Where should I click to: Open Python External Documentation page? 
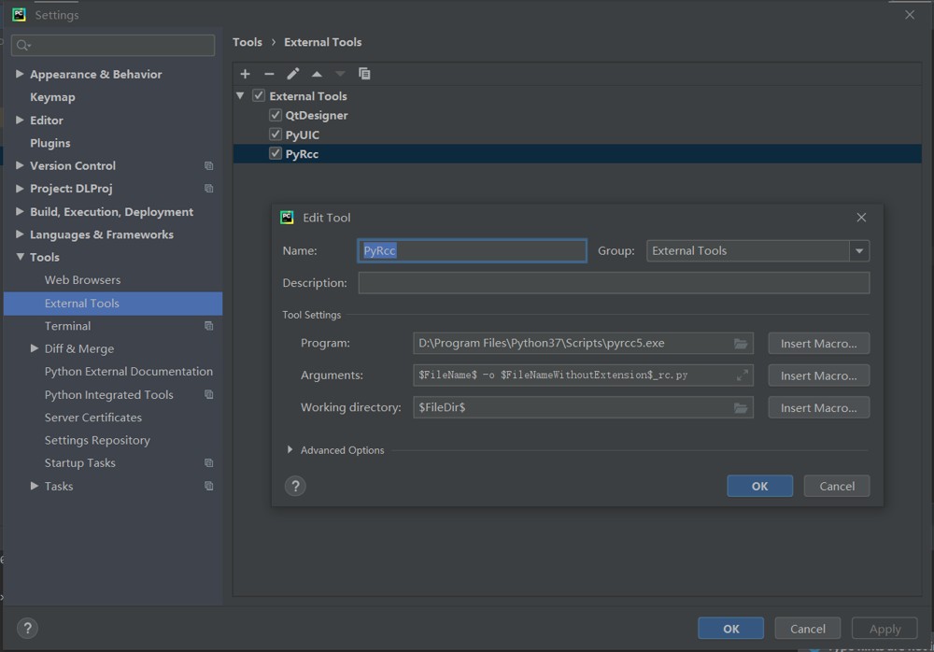click(128, 371)
